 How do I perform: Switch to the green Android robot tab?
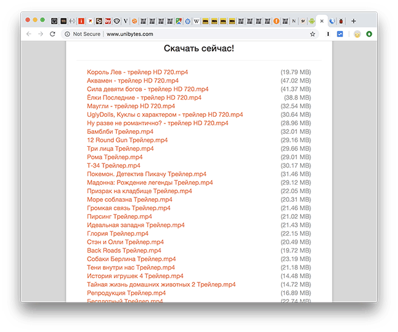(312, 21)
